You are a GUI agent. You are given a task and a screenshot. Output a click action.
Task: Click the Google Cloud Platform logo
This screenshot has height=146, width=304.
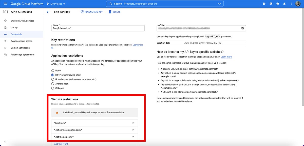(x=27, y=4)
